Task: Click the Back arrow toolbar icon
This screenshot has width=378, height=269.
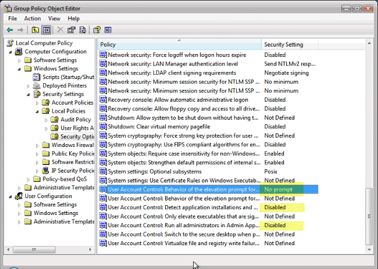Action: tap(10, 30)
